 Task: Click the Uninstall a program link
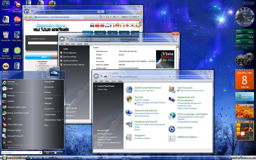click(x=142, y=138)
